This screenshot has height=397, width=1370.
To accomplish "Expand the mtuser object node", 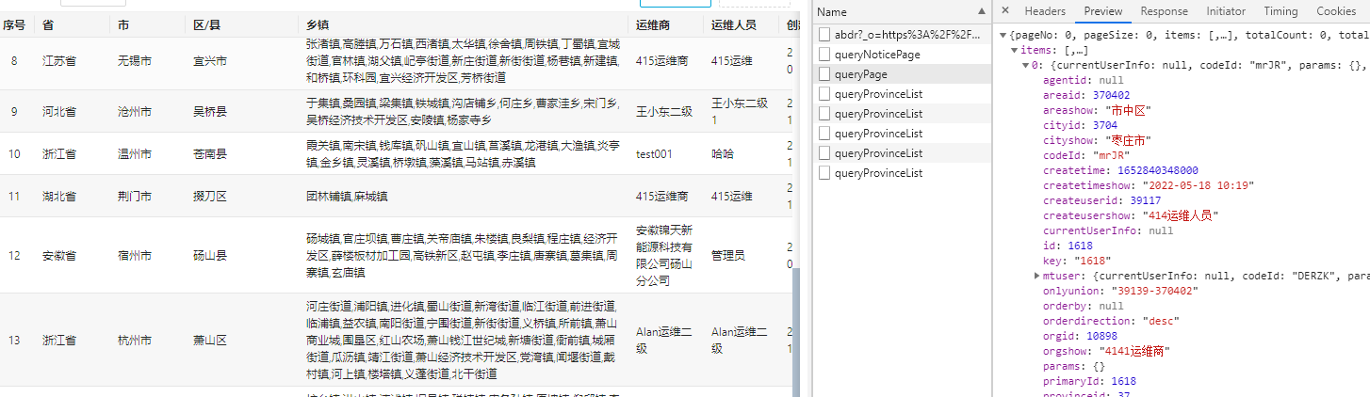I will coord(1036,276).
